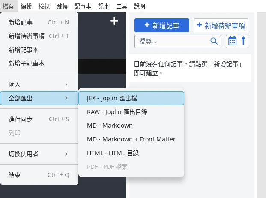Open the 工具 menu in menu bar
266x198 pixels.
122,6
